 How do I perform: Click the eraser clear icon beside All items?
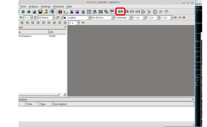point(58,17)
